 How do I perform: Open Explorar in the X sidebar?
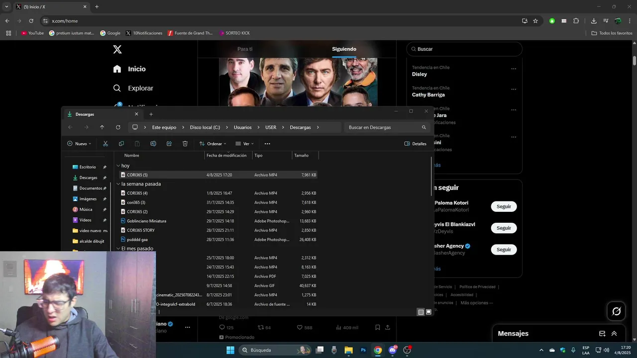[133, 88]
